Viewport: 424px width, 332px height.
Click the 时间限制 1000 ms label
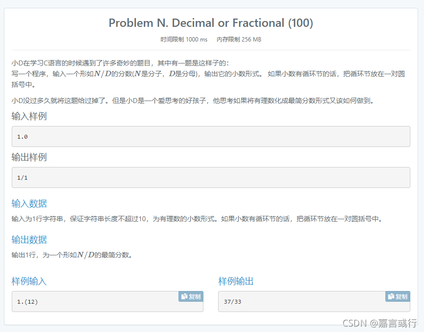pyautogui.click(x=184, y=40)
